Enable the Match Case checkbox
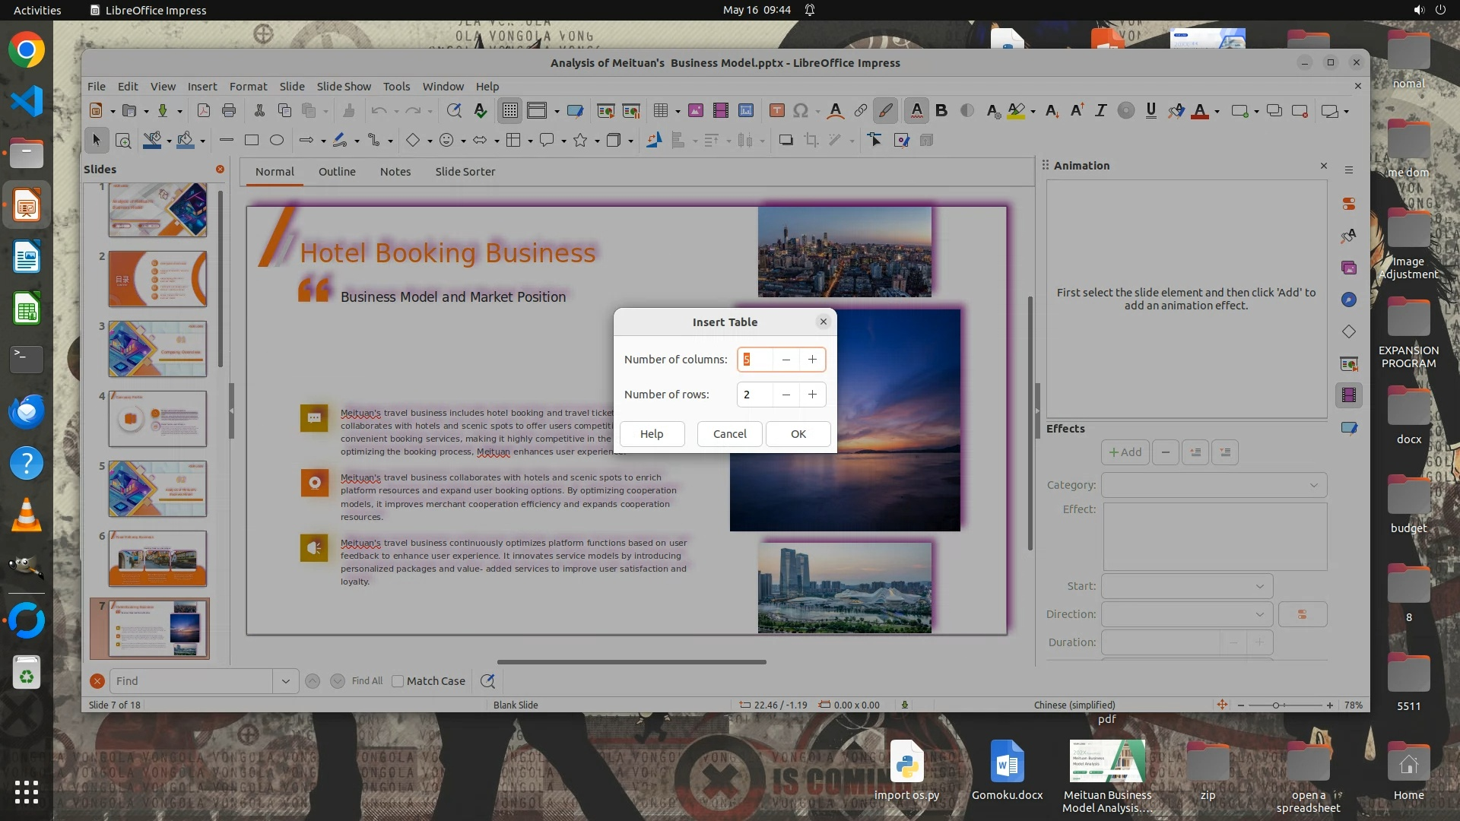Viewport: 1460px width, 821px height. pyautogui.click(x=398, y=681)
